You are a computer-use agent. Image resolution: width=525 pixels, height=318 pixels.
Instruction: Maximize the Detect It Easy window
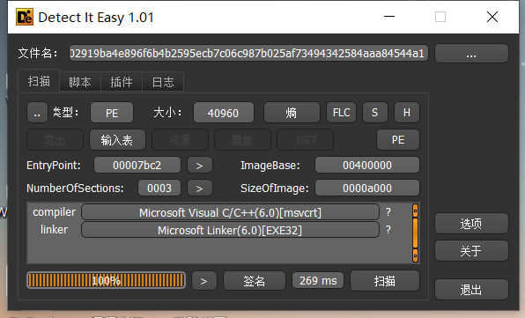tap(440, 17)
